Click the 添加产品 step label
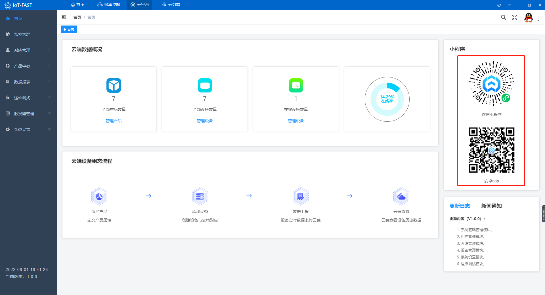 [x=99, y=212]
